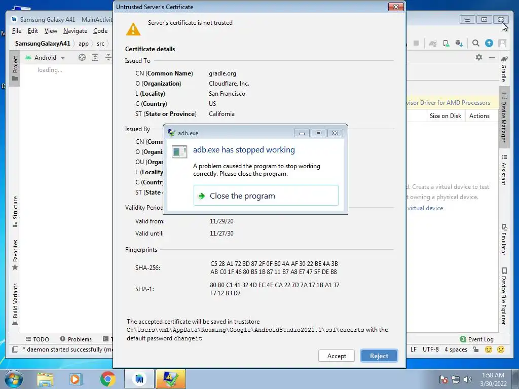Screen dimensions: 519x389
Task: Click the happy smiley feedback icon
Action: pos(488,349)
